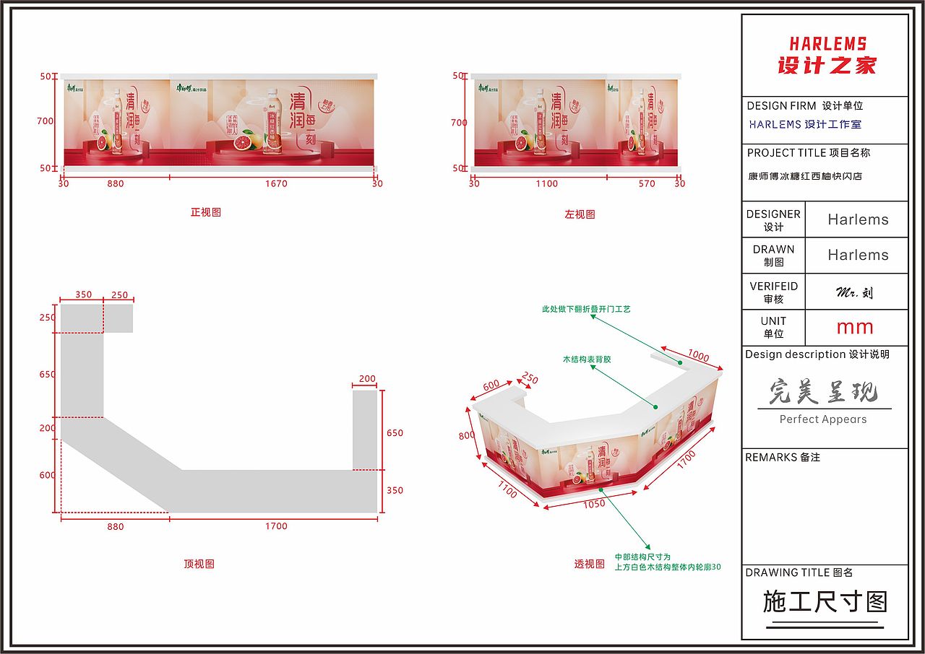Viewport: 925px width, 654px height.
Task: Click the HARLEMS 设计之家 logo
Action: (x=826, y=56)
